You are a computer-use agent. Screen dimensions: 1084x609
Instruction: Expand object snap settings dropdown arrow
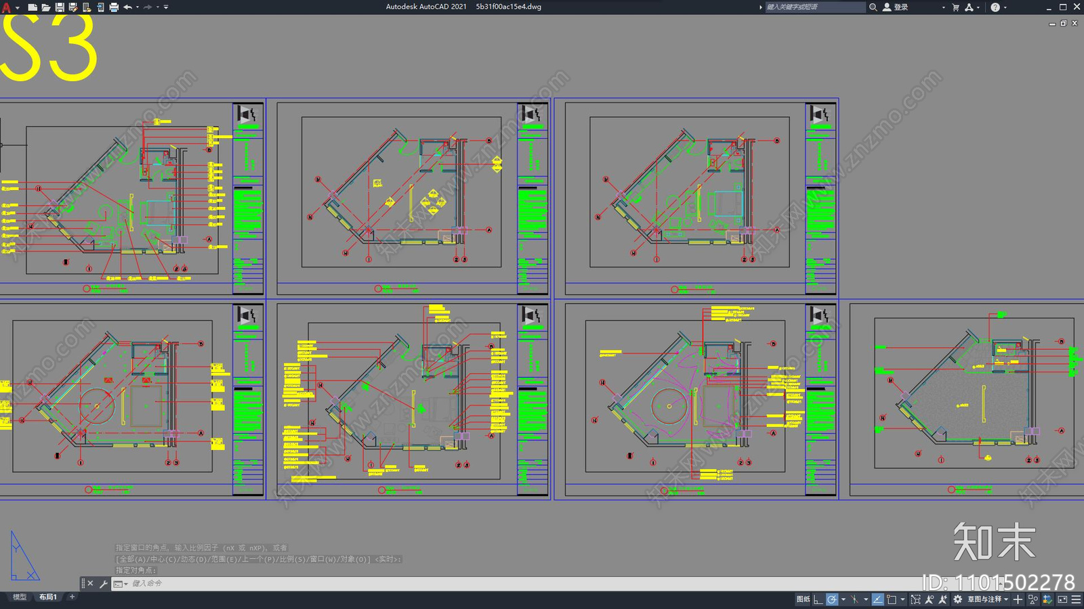[x=902, y=600]
